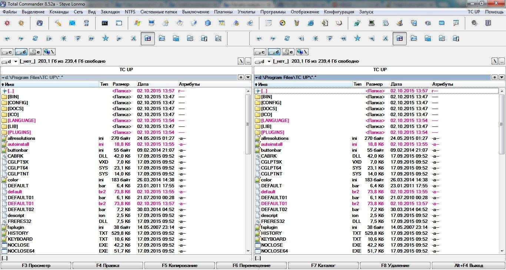Select HISTORY TXT file in right panel
The width and height of the screenshot is (506, 270).
[376, 233]
